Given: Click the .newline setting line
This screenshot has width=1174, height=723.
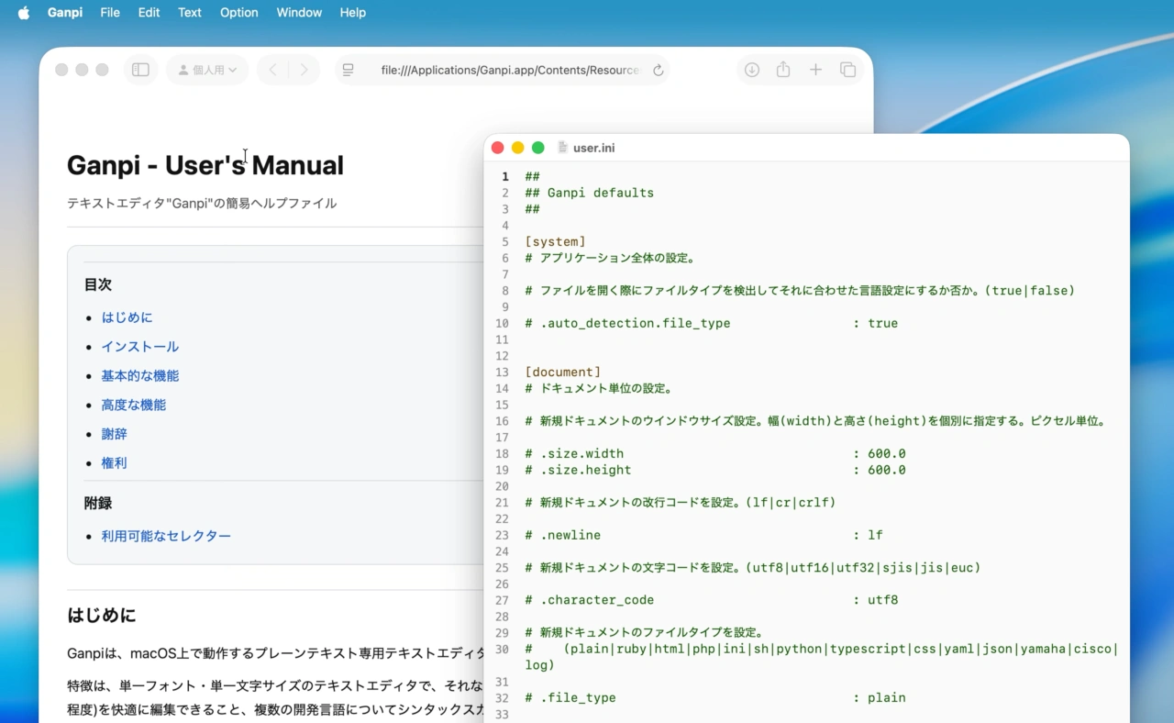Looking at the screenshot, I should point(704,535).
